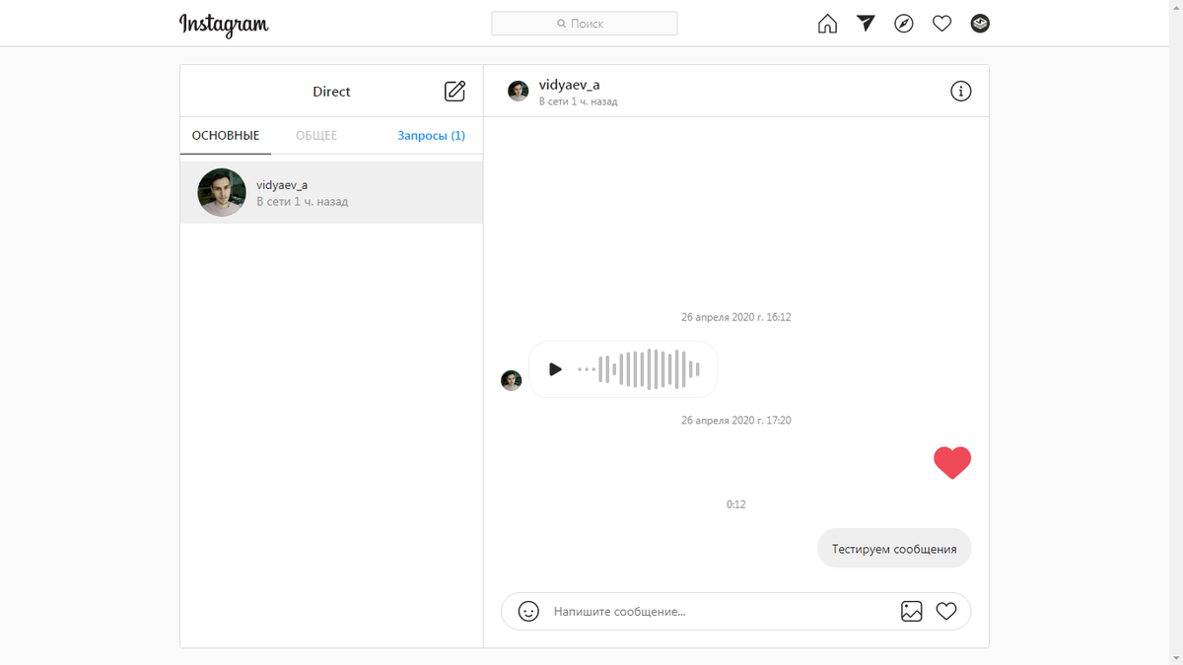The image size is (1183, 665).
Task: Click sender avatar beside voice message
Action: coord(511,380)
